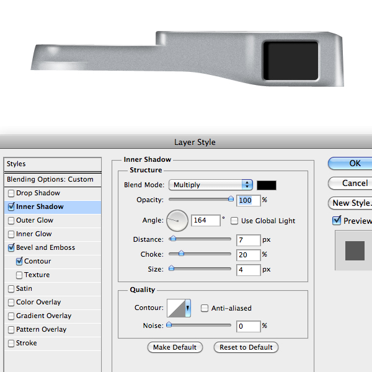Check the Pattern Overlay checkbox
The width and height of the screenshot is (372, 372).
[11, 330]
